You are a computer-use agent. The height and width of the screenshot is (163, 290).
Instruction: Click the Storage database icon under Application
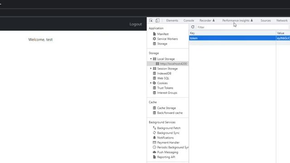click(x=155, y=43)
